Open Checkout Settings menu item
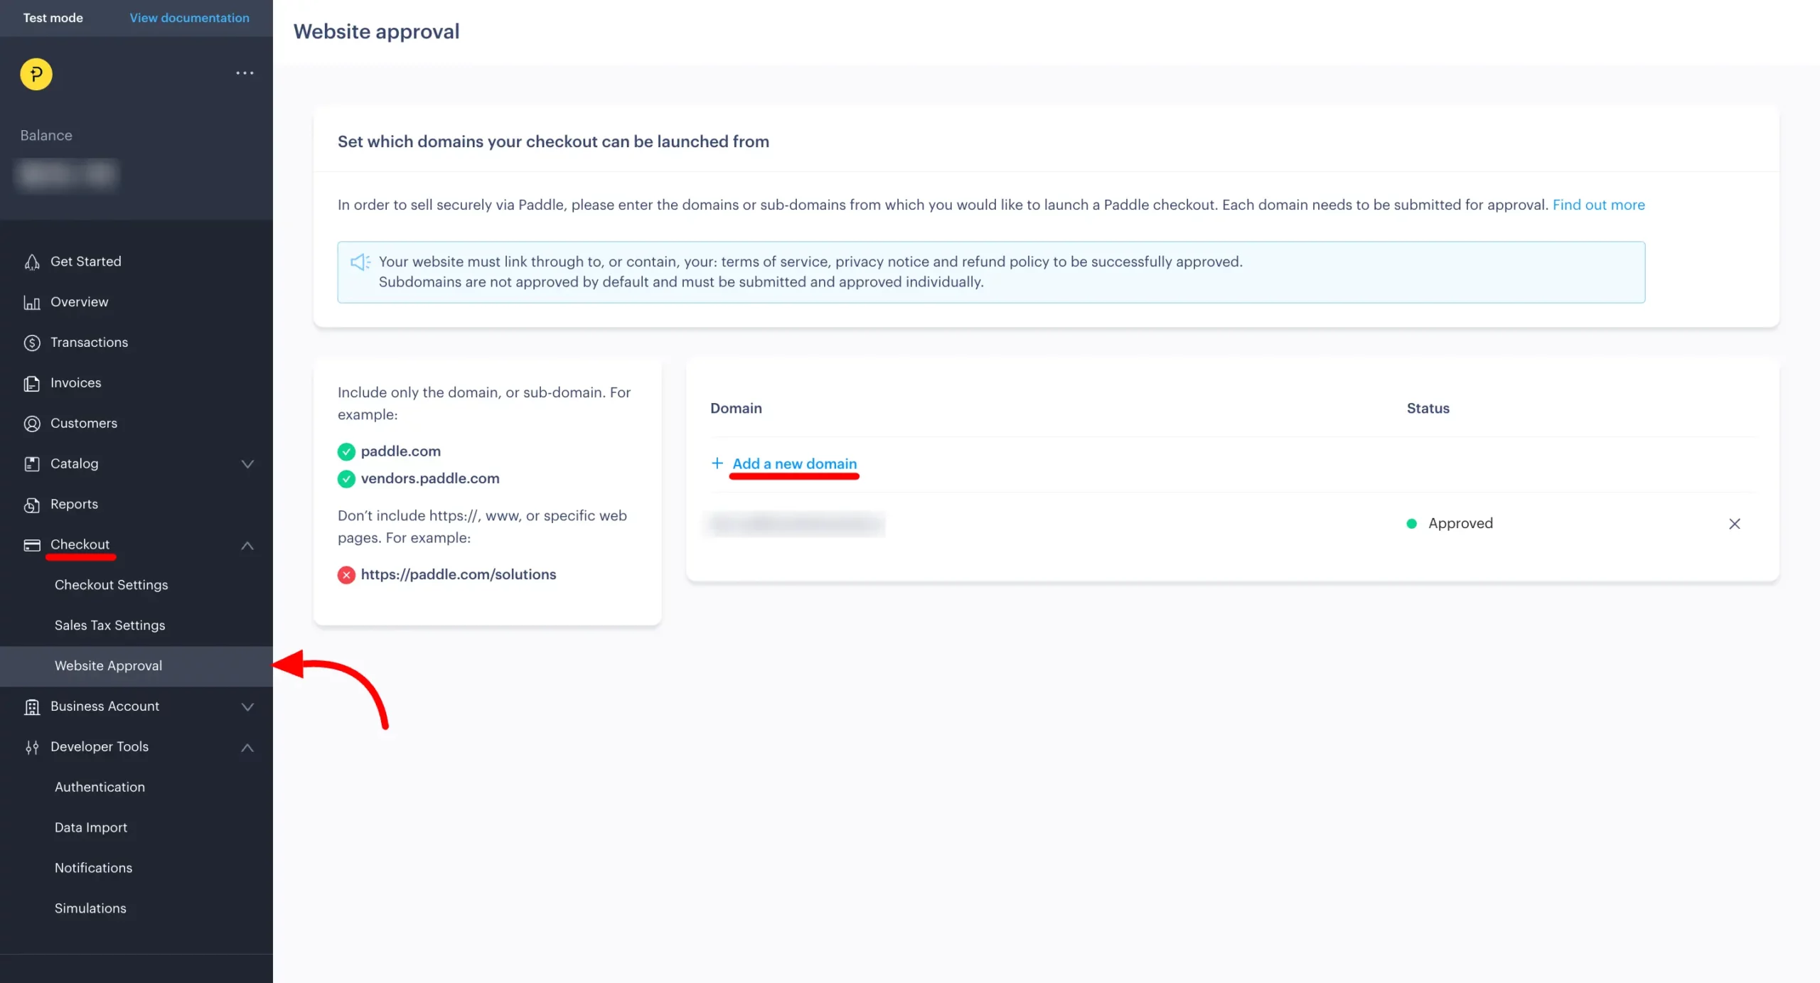Viewport: 1820px width, 983px height. (112, 585)
